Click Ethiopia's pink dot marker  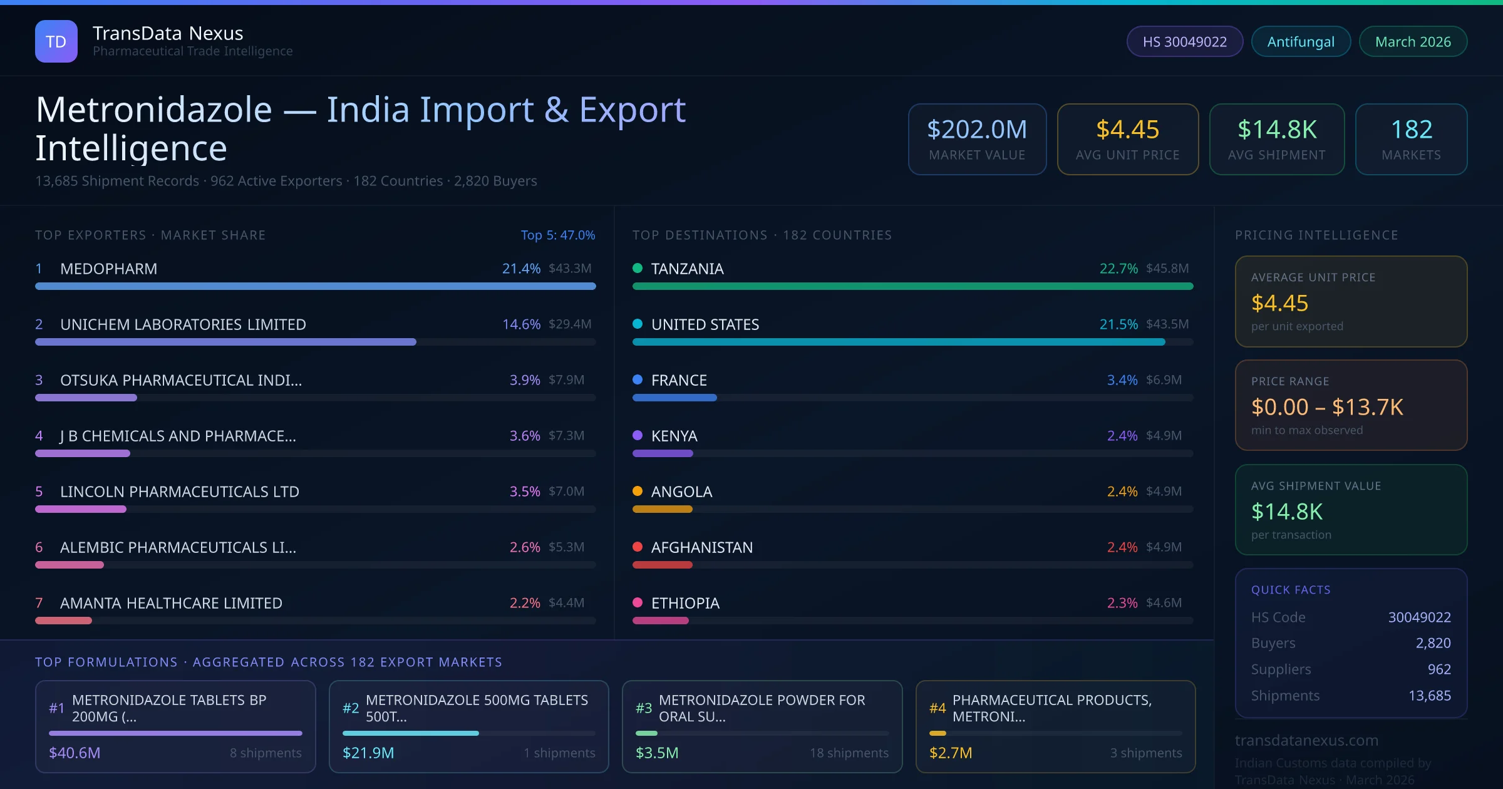coord(638,603)
